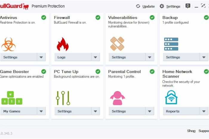Open Settings in the top bar
209x139 pixels.
(170, 6)
